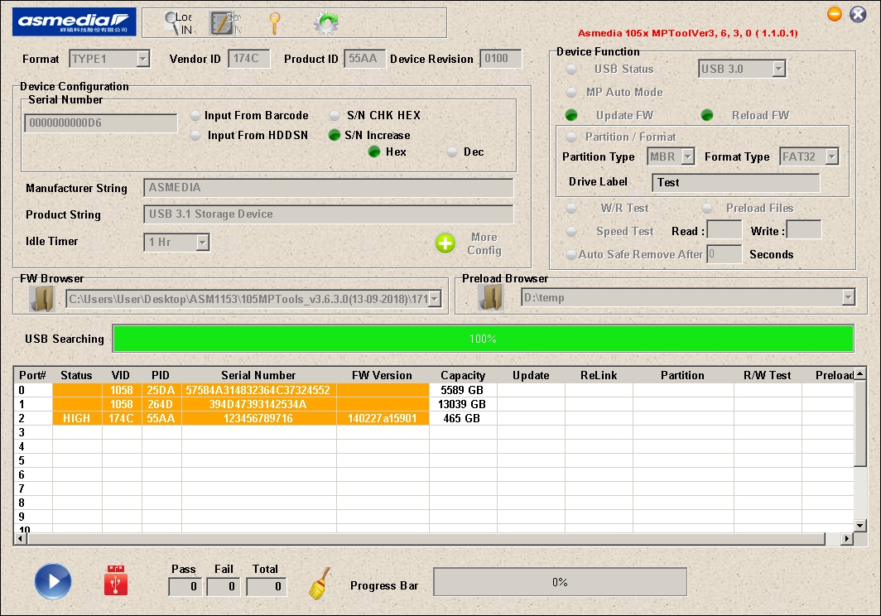Enable Partition / Format option

coord(570,137)
